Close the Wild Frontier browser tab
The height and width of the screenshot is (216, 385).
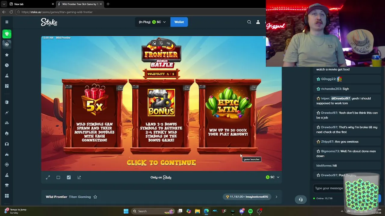[x=101, y=4]
